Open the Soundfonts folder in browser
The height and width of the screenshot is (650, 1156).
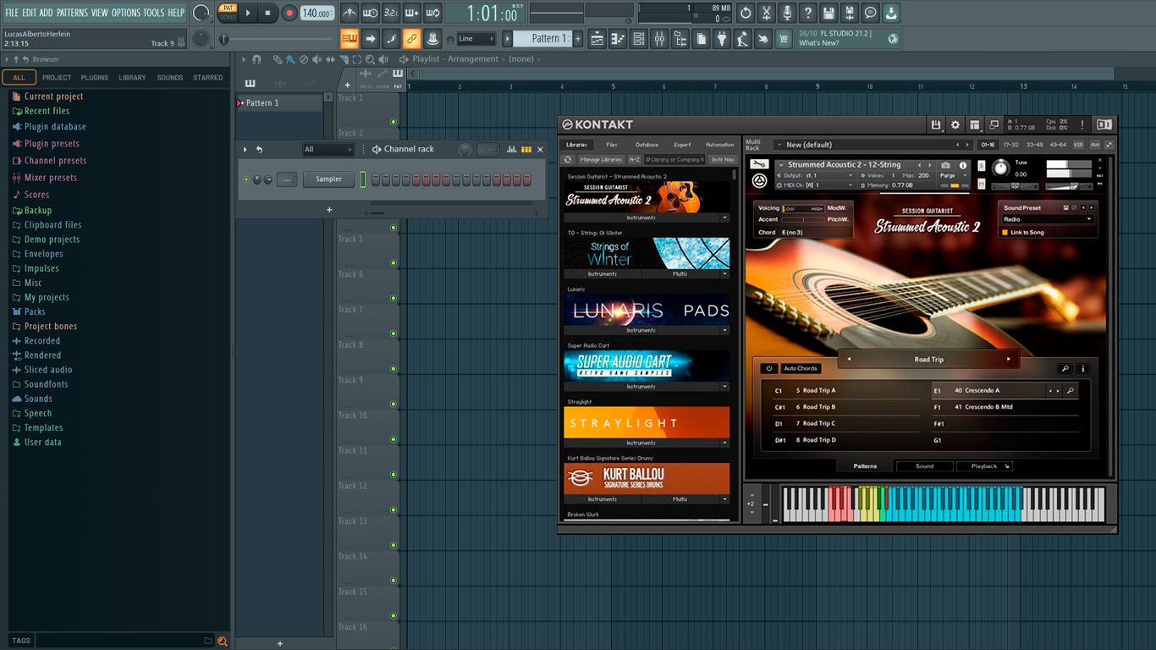point(46,384)
